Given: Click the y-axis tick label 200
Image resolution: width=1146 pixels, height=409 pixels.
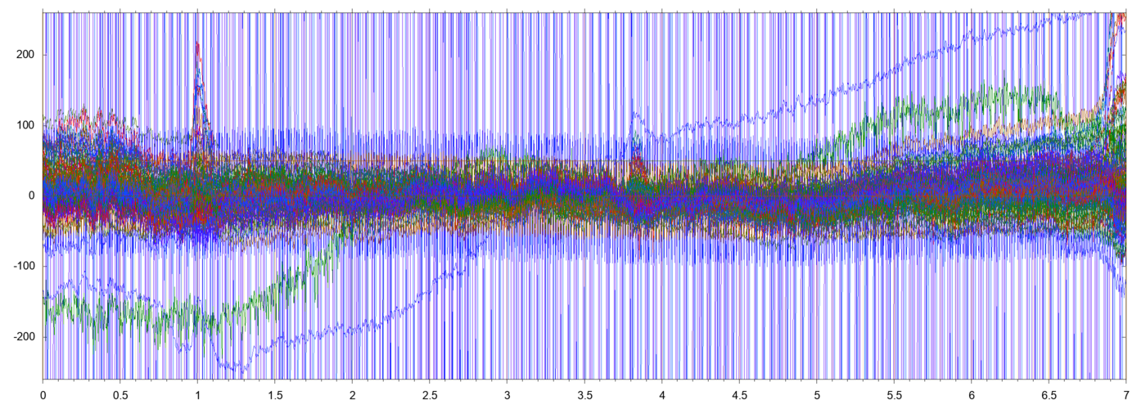Looking at the screenshot, I should coord(26,55).
